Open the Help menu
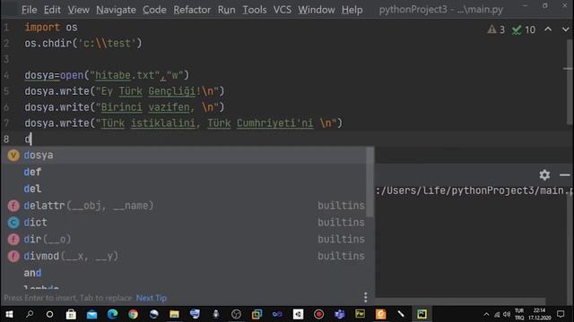The width and height of the screenshot is (574, 322). point(352,10)
